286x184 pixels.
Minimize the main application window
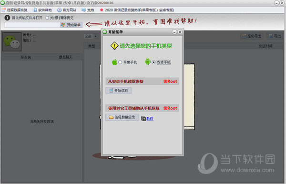(276, 3)
